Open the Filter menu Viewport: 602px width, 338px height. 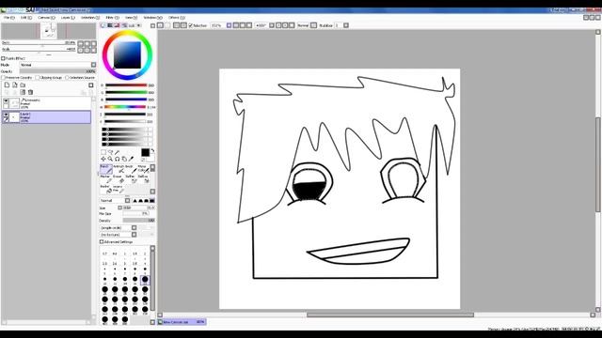point(112,18)
